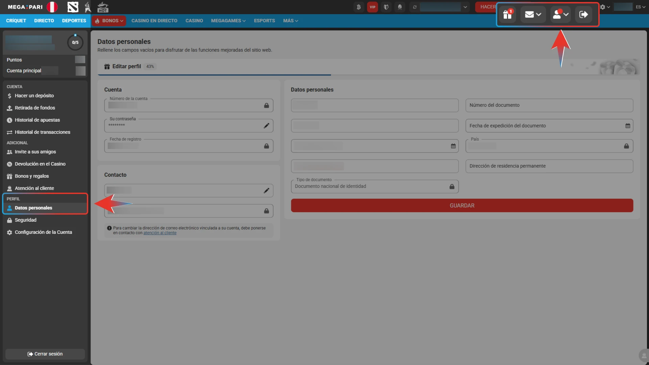649x365 pixels.
Task: Select the Dota 2 icon in the header
Action: point(73,7)
